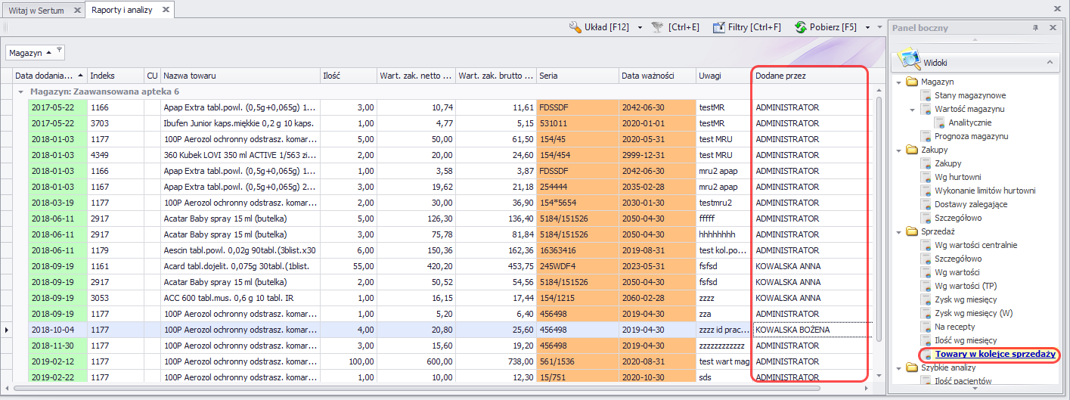Open Filtry via its toolbar icon
This screenshot has height=400, width=1070.
[x=719, y=27]
